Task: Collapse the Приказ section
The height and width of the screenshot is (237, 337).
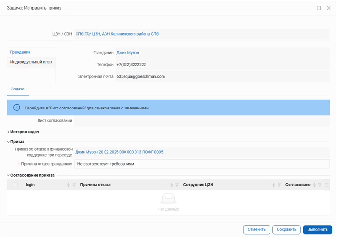Action: click(x=17, y=141)
